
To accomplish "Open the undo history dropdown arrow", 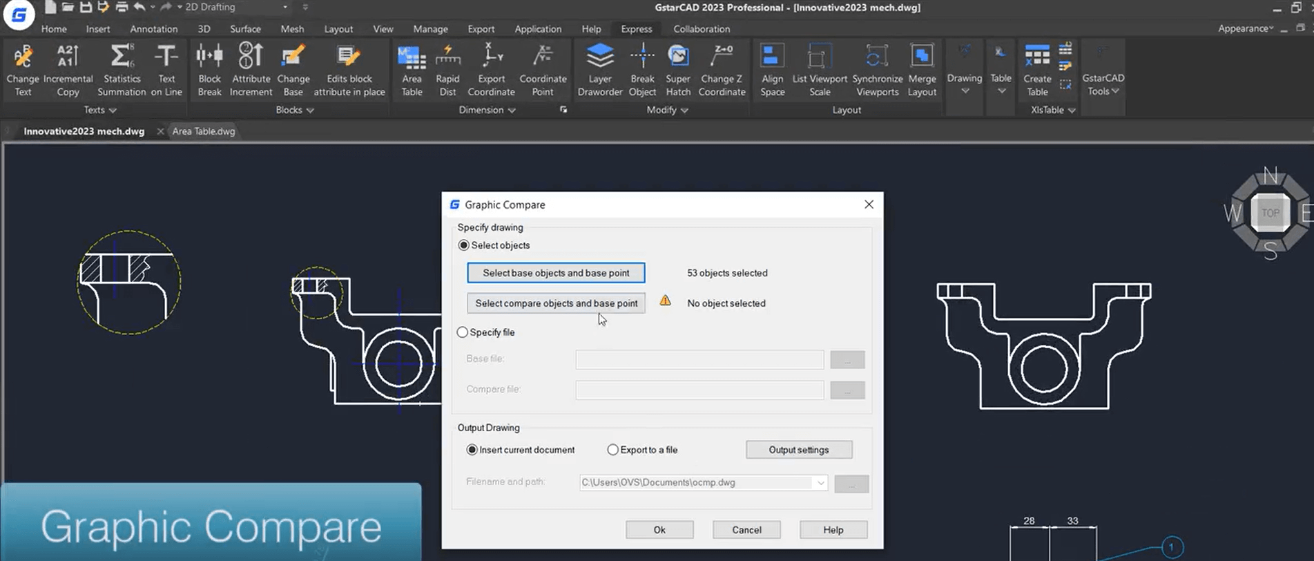I will [153, 8].
